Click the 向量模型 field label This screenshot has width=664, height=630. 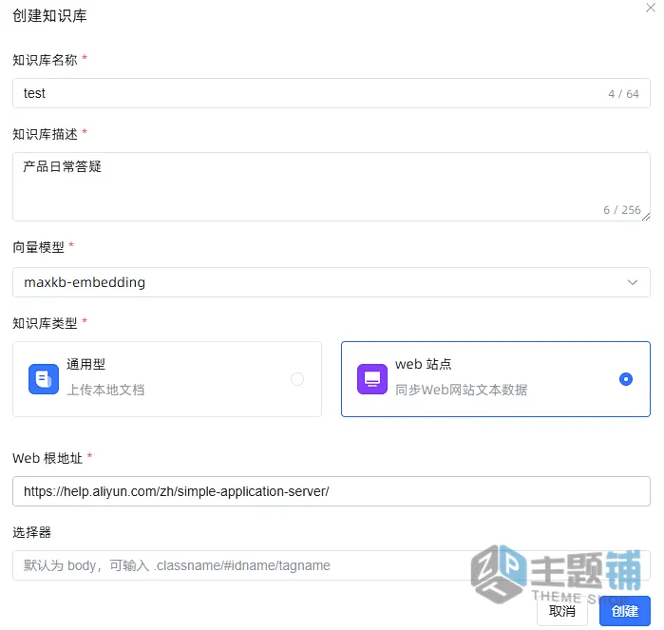tap(39, 247)
